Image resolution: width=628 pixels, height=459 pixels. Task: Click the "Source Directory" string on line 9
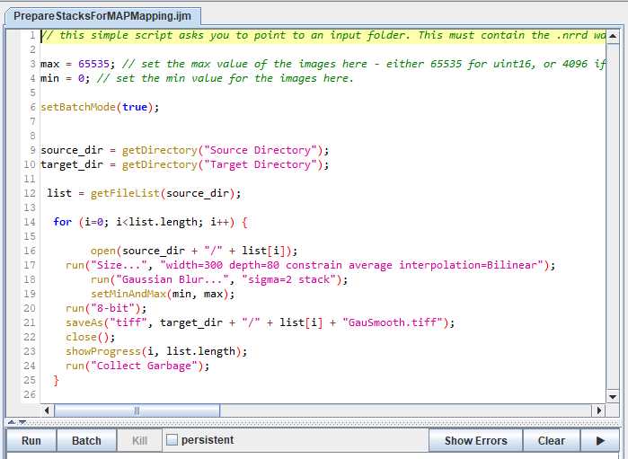pyautogui.click(x=261, y=151)
